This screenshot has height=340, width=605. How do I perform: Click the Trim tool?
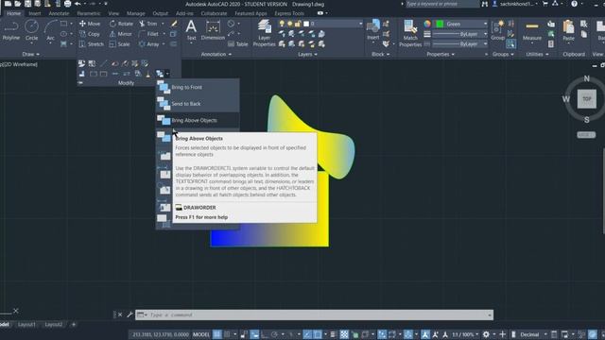pos(148,24)
